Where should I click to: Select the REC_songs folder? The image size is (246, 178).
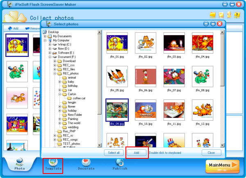pyautogui.click(x=70, y=140)
